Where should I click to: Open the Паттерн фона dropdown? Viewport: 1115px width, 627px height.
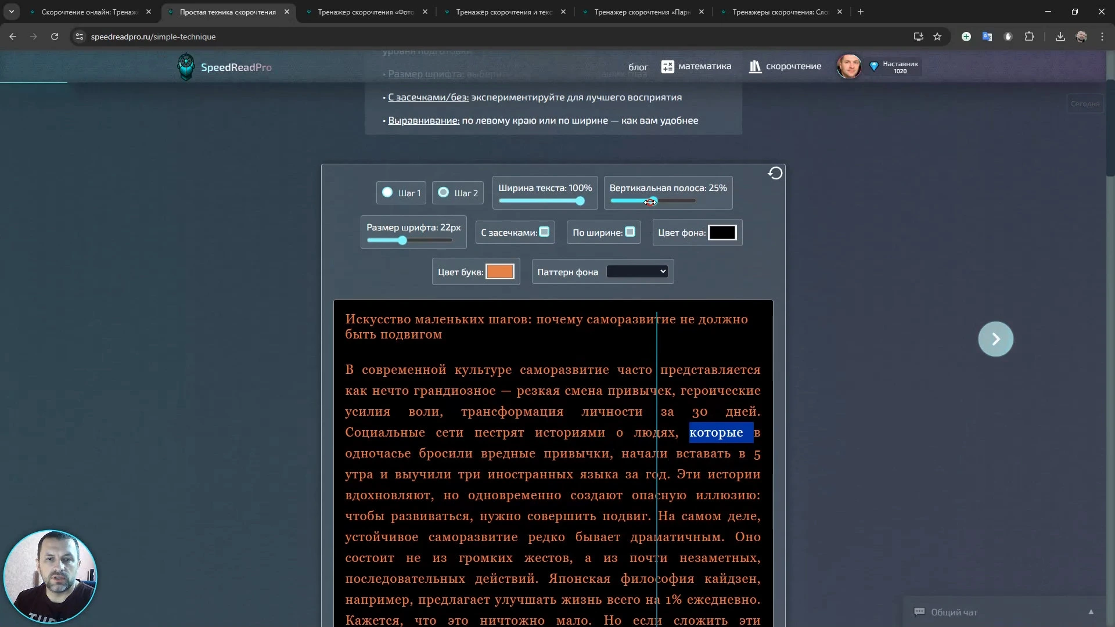637,271
